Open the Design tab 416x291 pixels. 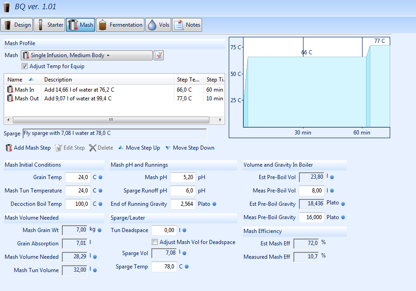tap(17, 25)
